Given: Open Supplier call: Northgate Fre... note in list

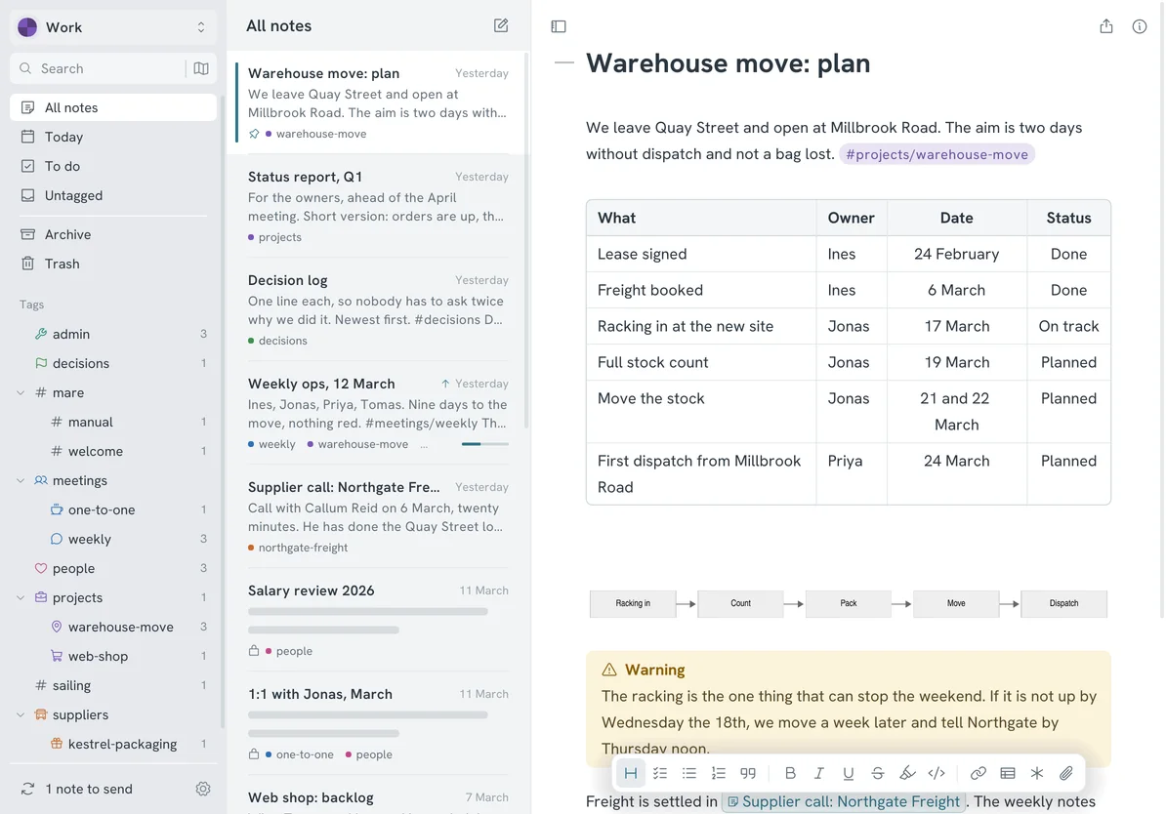Looking at the screenshot, I should point(378,516).
